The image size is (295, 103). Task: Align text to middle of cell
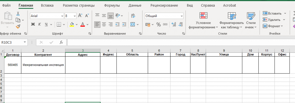coord(104,16)
